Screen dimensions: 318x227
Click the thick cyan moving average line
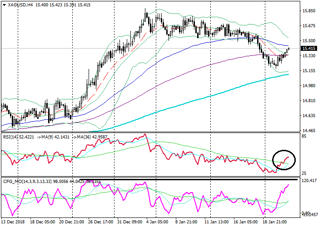click(204, 97)
